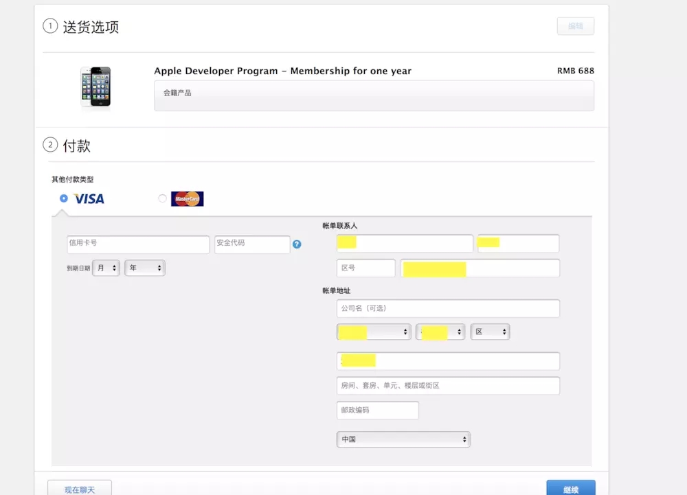The width and height of the screenshot is (687, 495).
Task: Open the country dropdown showing 中国
Action: [403, 439]
